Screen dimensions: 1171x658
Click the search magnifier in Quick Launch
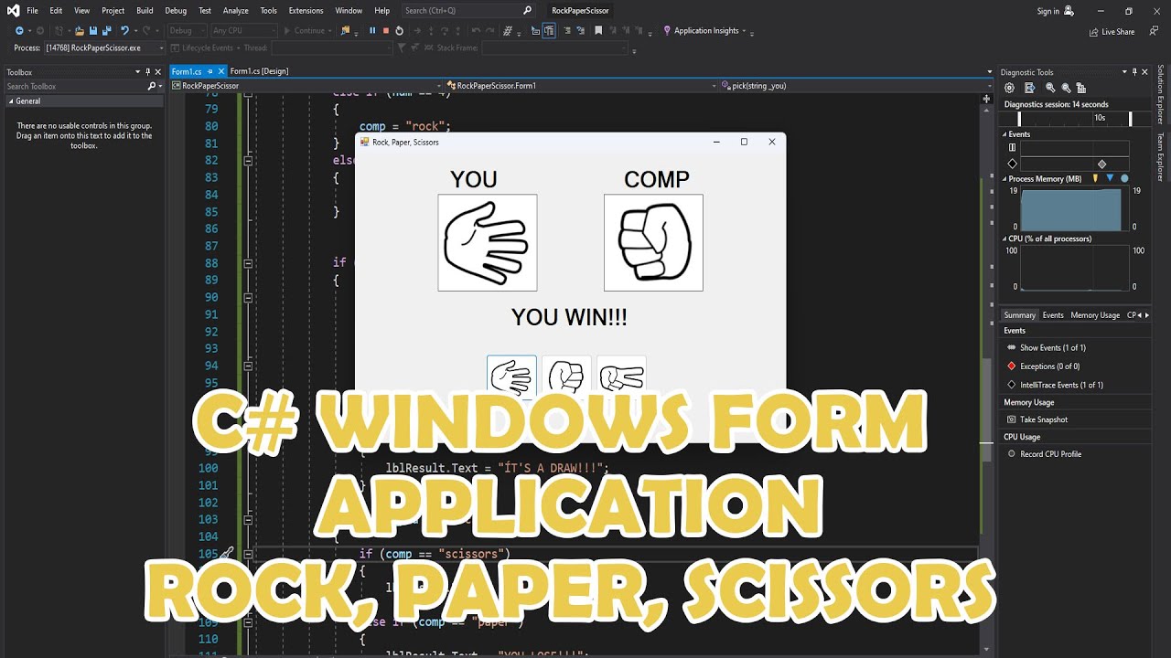527,11
